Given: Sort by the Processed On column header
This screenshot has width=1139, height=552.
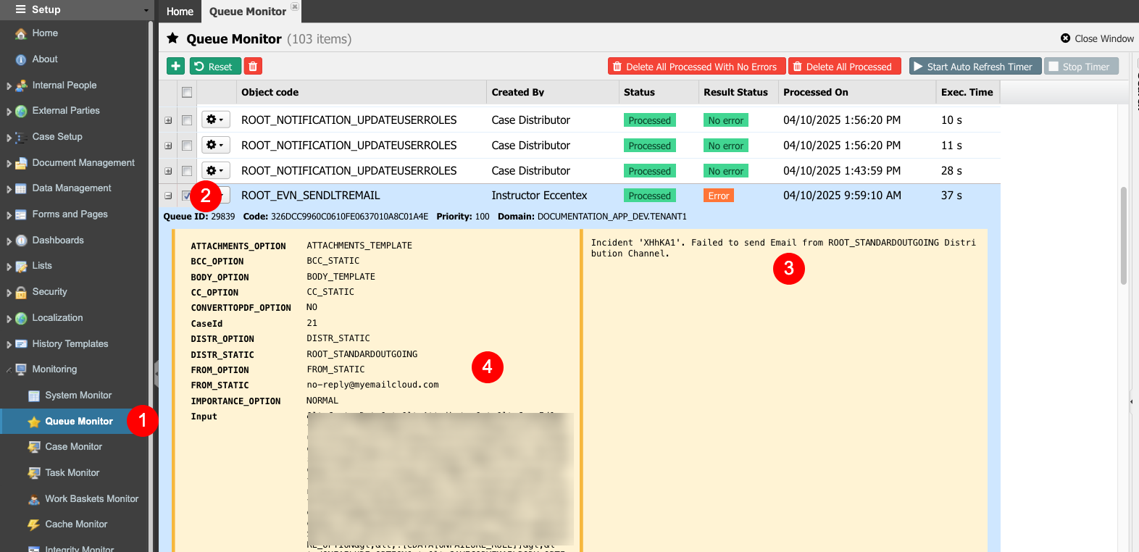Looking at the screenshot, I should coord(857,92).
